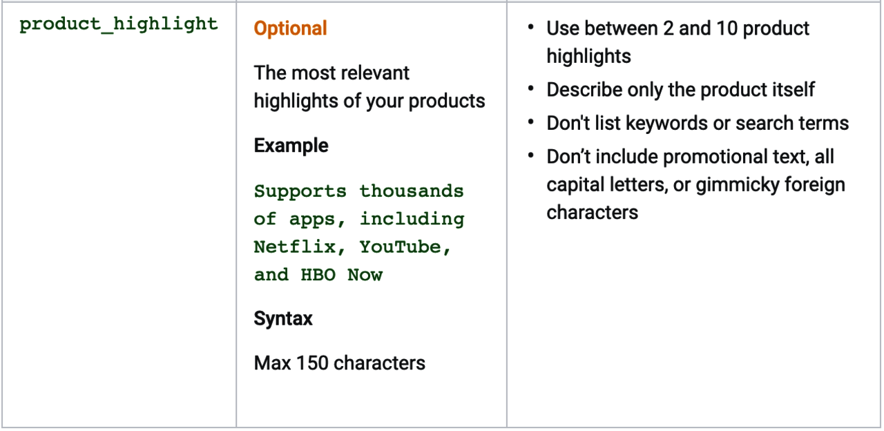Image resolution: width=884 pixels, height=431 pixels.
Task: Click the word "including" in example code
Action: 412,219
